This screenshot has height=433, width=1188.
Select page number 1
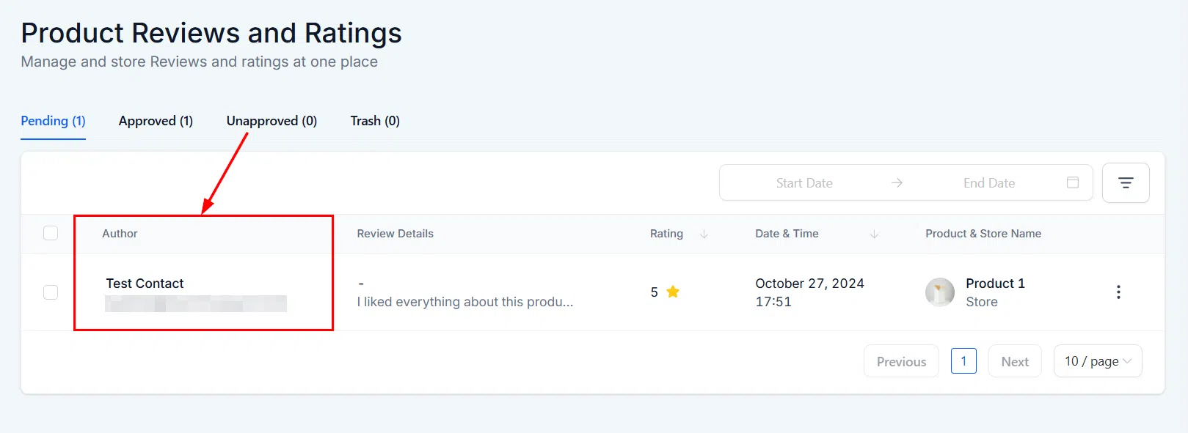point(963,361)
